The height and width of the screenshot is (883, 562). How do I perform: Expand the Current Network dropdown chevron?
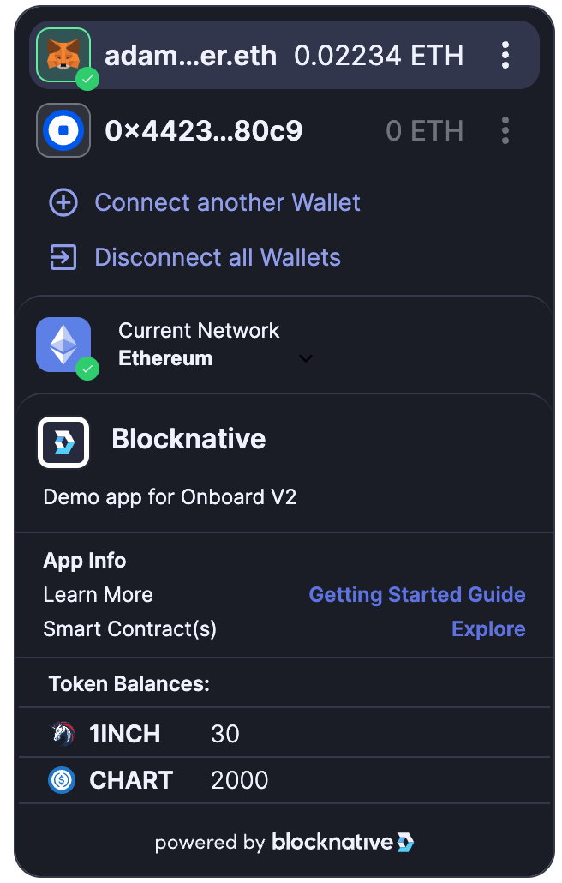[x=306, y=358]
